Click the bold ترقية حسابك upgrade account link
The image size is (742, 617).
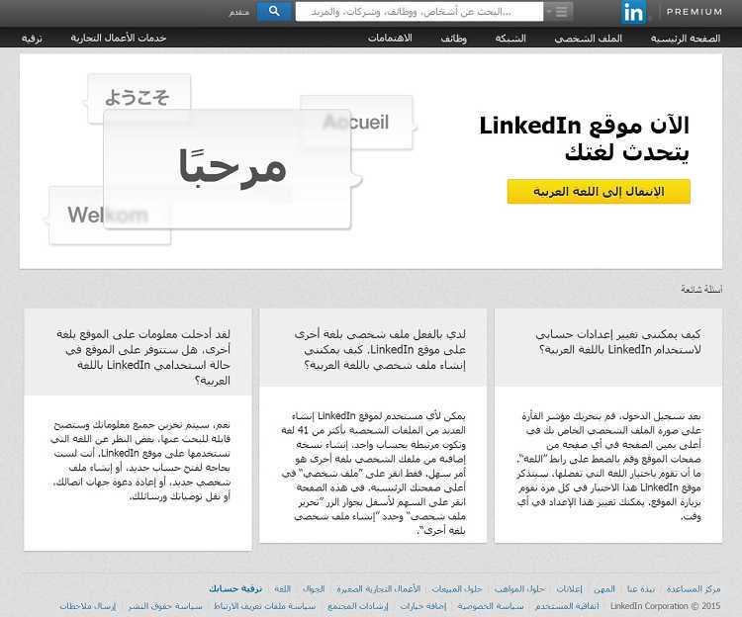tap(235, 589)
